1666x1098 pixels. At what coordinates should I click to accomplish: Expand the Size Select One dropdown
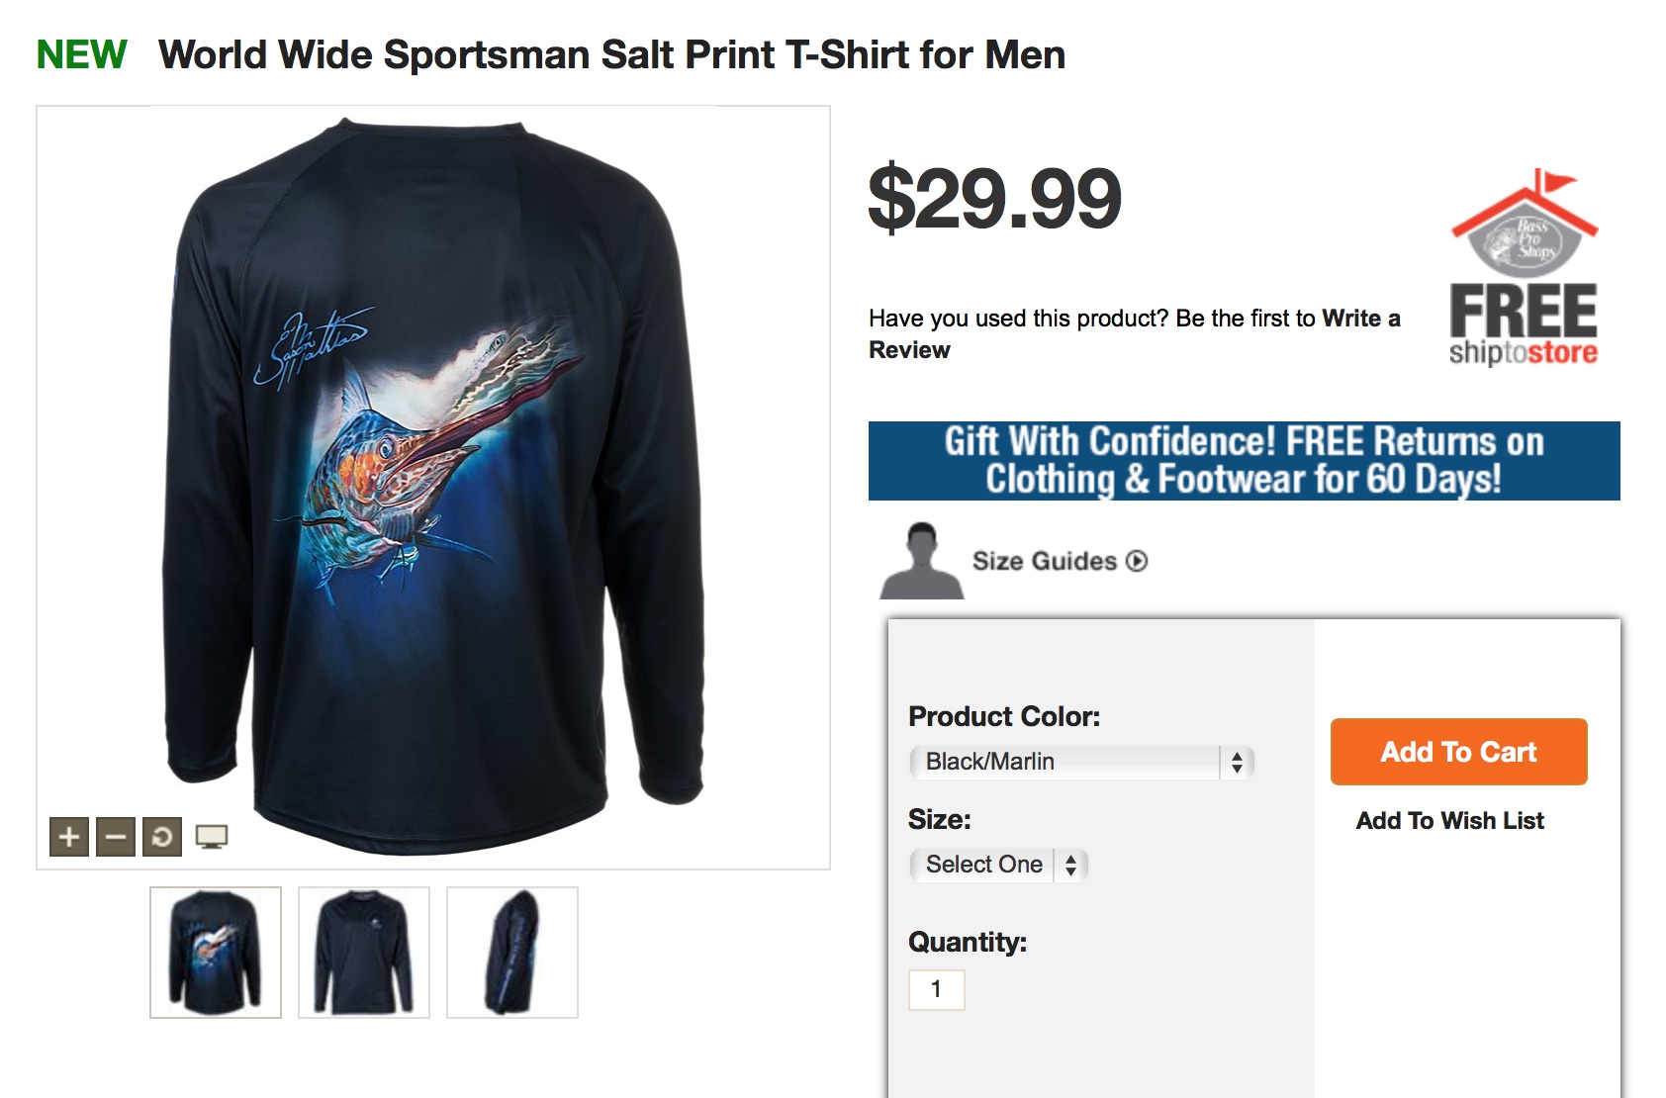(x=998, y=865)
